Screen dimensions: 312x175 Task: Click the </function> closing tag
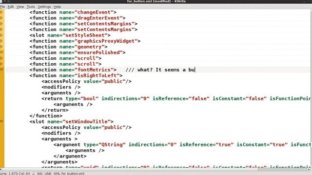pos(46,116)
